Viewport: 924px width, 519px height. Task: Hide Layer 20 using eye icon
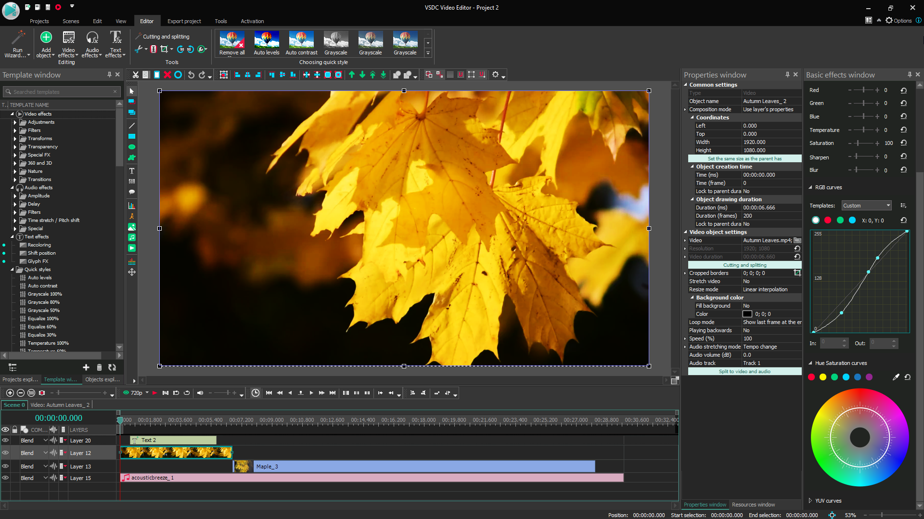6,441
